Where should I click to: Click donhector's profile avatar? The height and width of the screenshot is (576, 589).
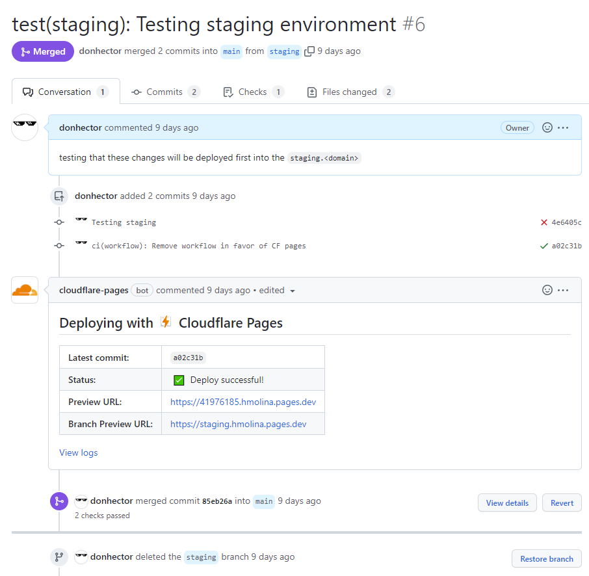24,127
